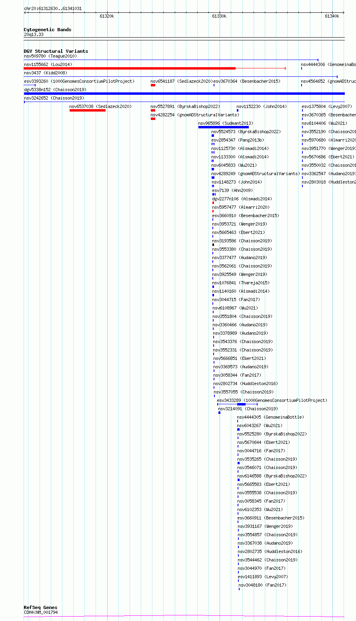Open nsv2802734 (Huddleston2016) label
Screen dimensions: 356x621
(x=246, y=383)
